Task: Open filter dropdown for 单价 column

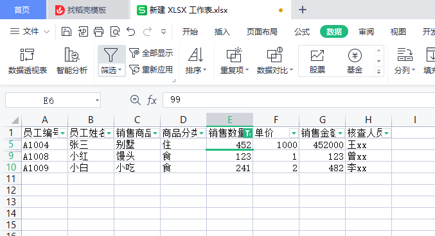Action: [x=294, y=133]
